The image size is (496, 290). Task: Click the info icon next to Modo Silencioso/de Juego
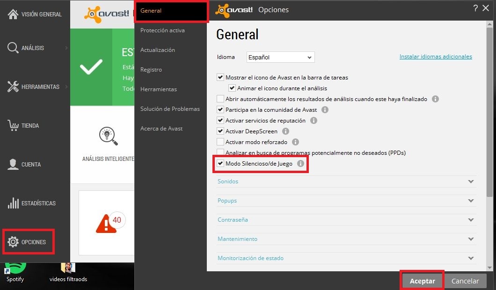tap(300, 164)
